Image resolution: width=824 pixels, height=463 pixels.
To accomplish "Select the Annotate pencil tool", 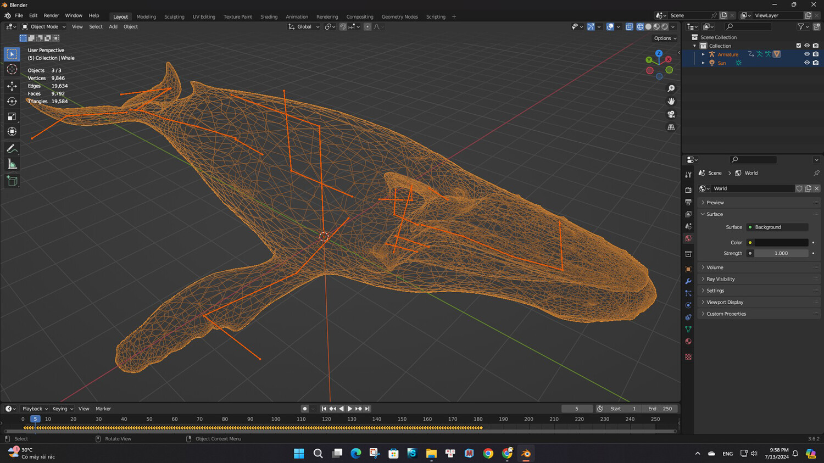I will 12,149.
